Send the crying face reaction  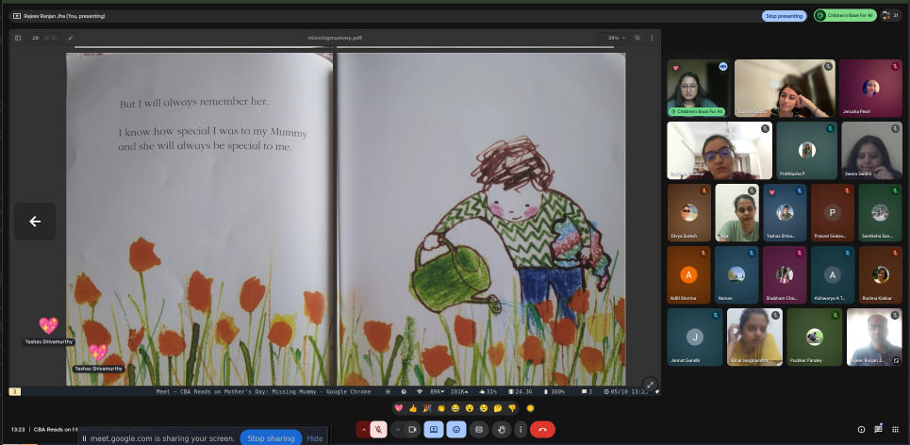[484, 408]
